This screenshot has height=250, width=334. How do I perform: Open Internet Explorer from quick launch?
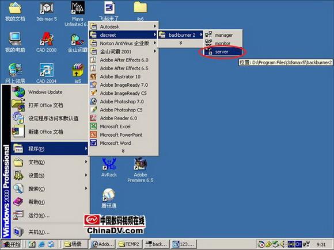pyautogui.click(x=41, y=244)
